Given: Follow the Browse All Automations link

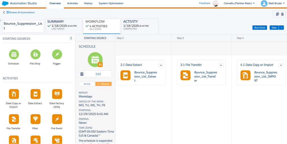Looking at the screenshot, I should 20,13.
